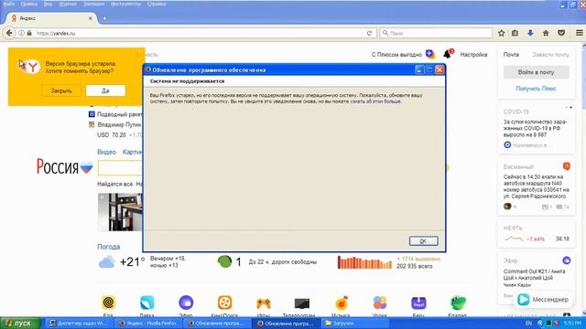Open a new tab with plus button
Viewport: 586px width, 329px height.
(x=104, y=18)
